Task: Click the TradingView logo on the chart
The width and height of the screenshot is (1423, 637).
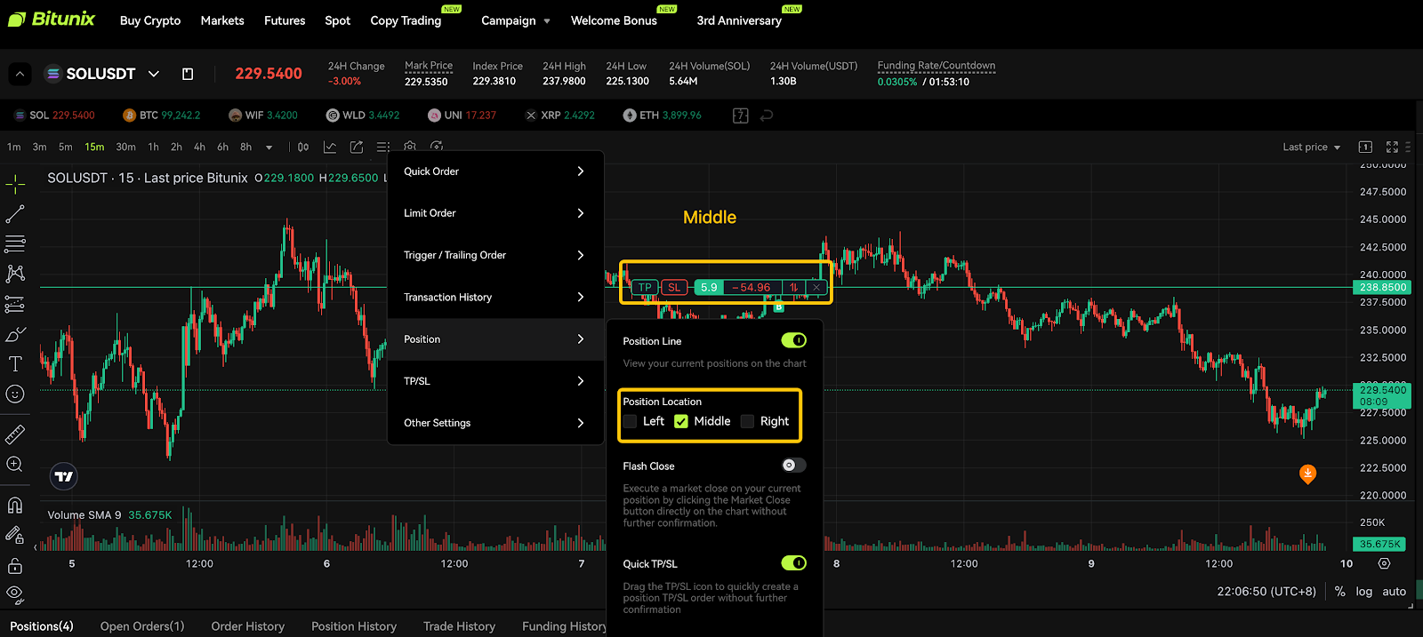Action: (x=64, y=476)
